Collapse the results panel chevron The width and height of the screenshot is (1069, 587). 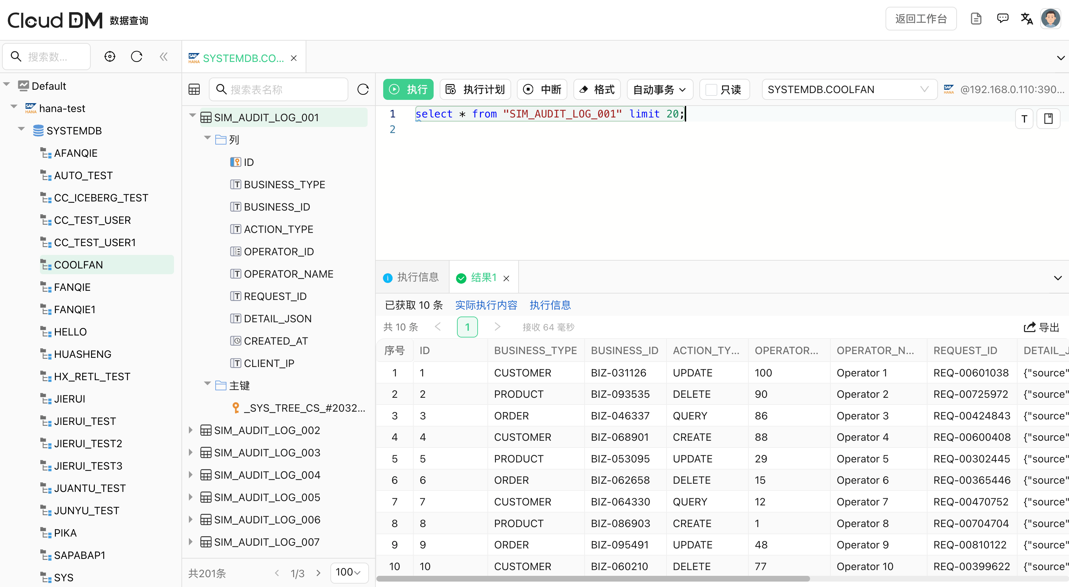[x=1058, y=278]
